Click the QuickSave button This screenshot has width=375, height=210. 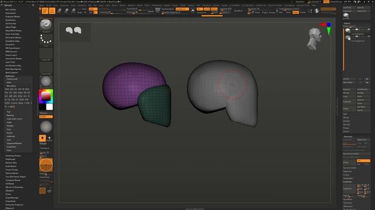[300, 2]
